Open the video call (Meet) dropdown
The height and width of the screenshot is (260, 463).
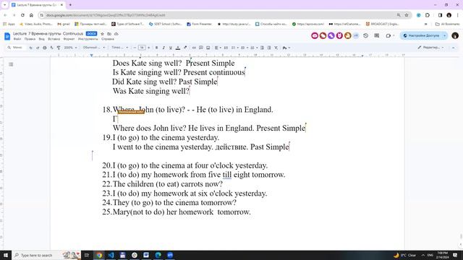coord(390,35)
